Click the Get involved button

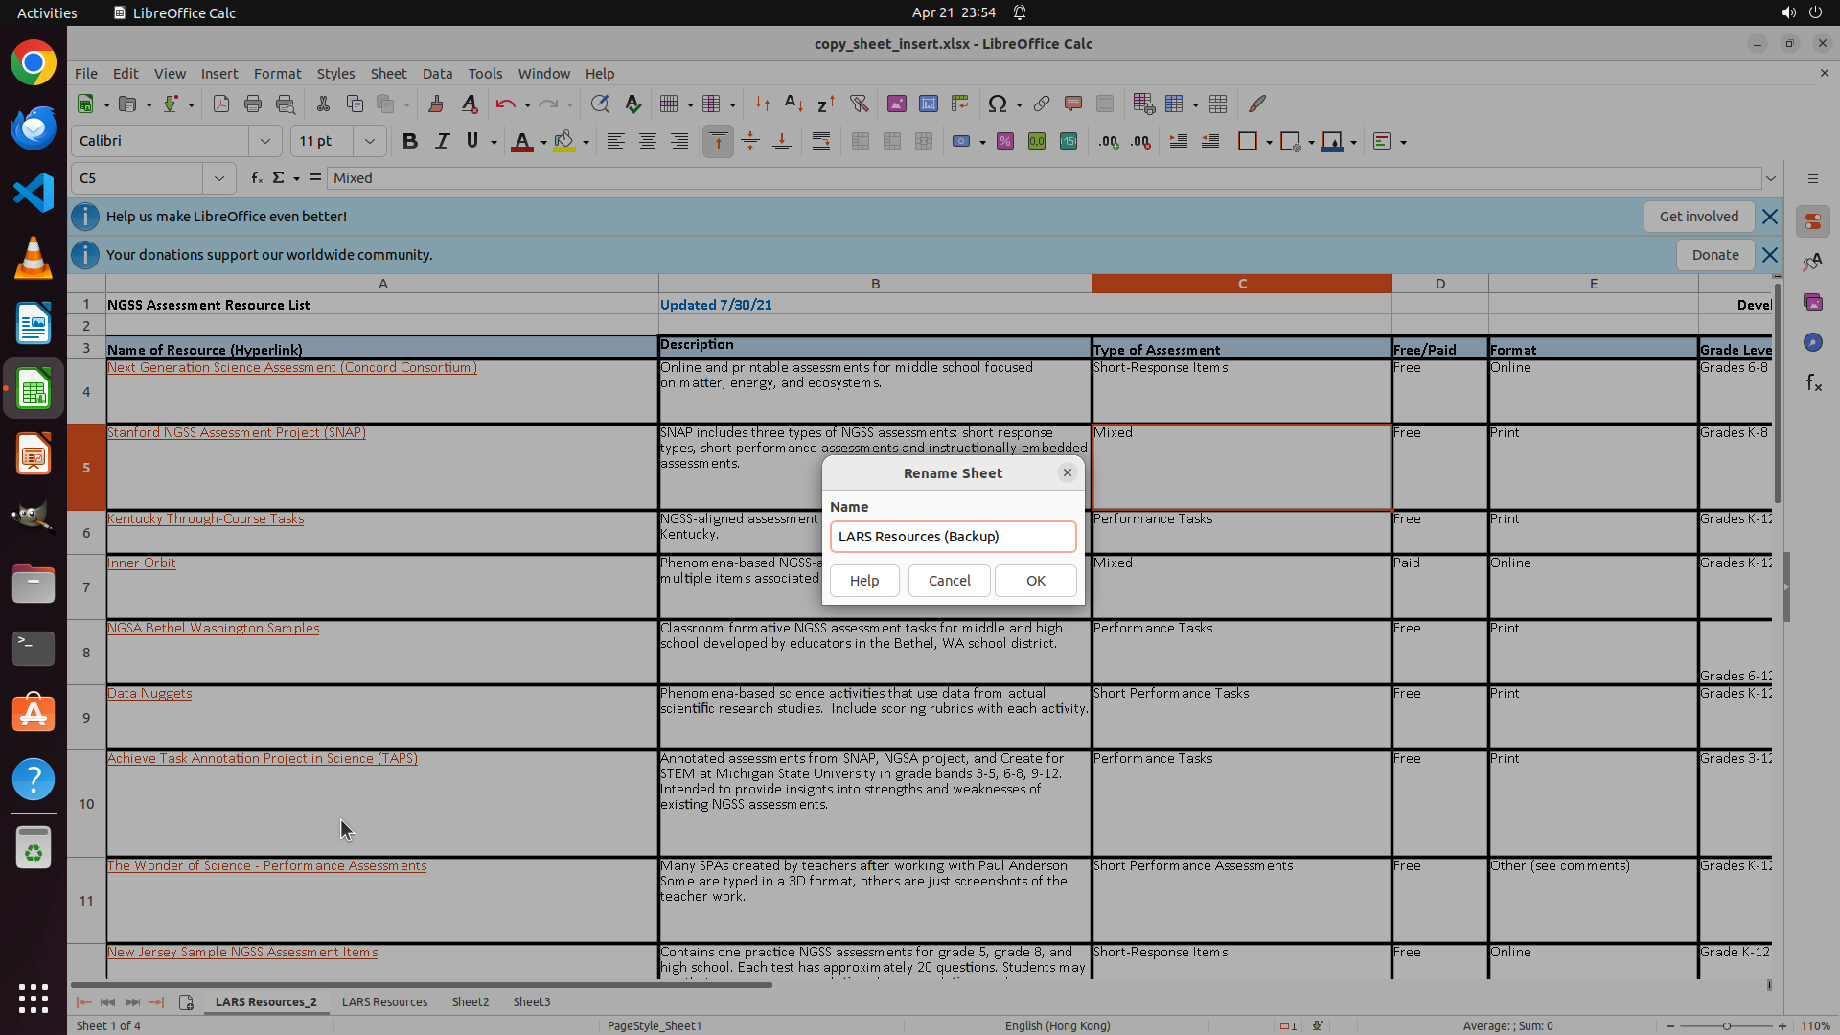pyautogui.click(x=1698, y=217)
